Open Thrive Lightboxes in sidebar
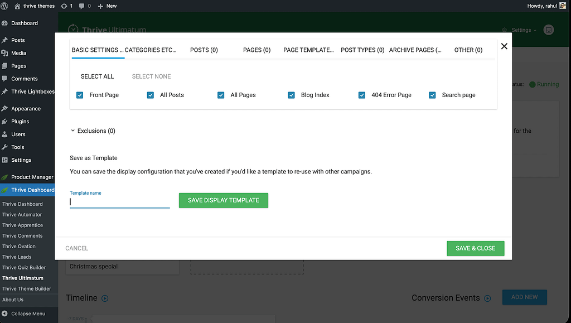The width and height of the screenshot is (571, 323). [x=32, y=91]
